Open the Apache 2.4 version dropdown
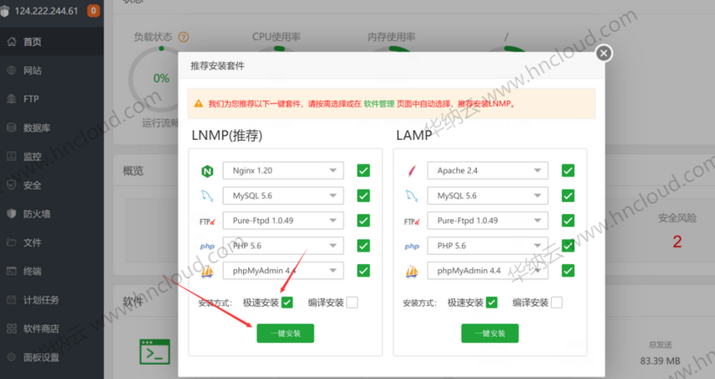715x379 pixels. [x=488, y=170]
